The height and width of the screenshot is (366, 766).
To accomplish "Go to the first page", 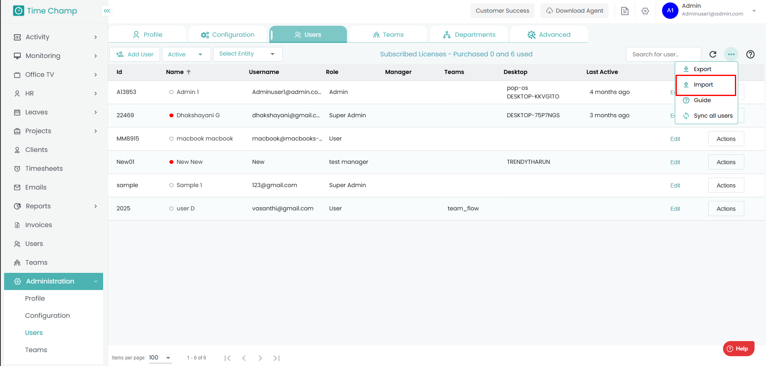I will pos(228,358).
